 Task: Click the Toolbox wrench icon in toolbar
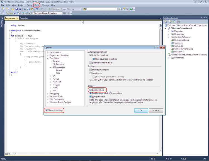point(128,9)
